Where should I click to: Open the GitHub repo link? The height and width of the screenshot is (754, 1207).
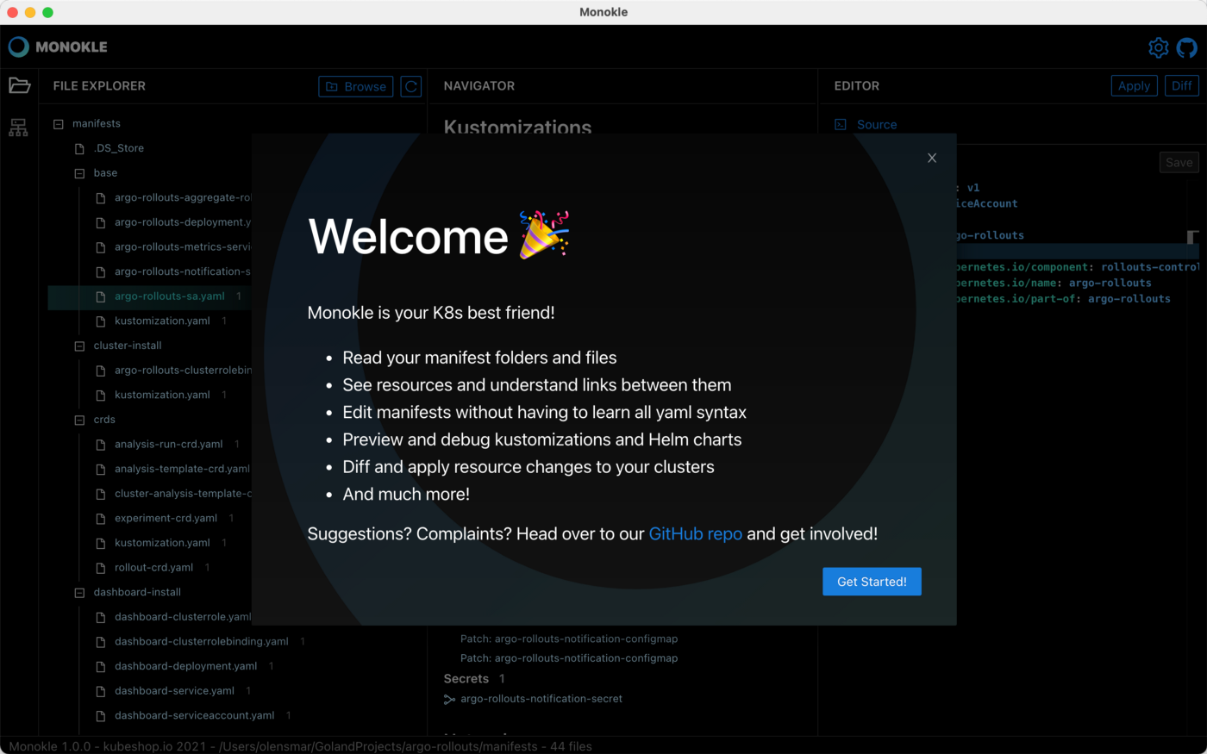696,534
